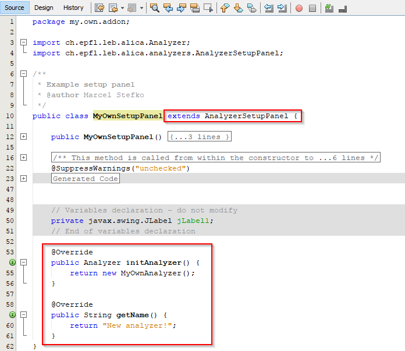The width and height of the screenshot is (405, 351).
Task: Click '// Variables declaration' comment line
Action: coord(144,210)
